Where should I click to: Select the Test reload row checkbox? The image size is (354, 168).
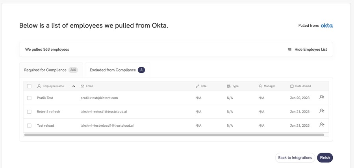(29, 126)
